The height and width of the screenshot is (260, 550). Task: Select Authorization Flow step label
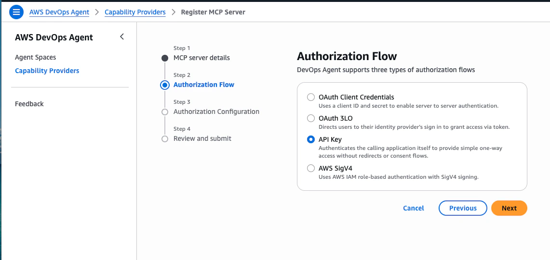point(204,85)
